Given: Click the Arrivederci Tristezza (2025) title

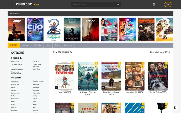Looking at the screenshot, I should tap(88, 93).
